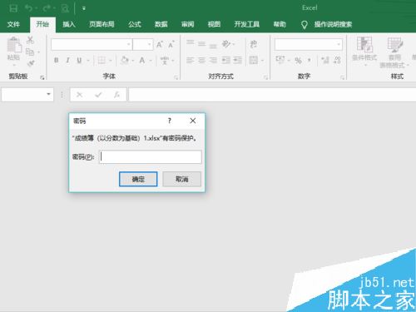The image size is (416, 312).
Task: Click the Merge and Center icon
Action: point(254,60)
